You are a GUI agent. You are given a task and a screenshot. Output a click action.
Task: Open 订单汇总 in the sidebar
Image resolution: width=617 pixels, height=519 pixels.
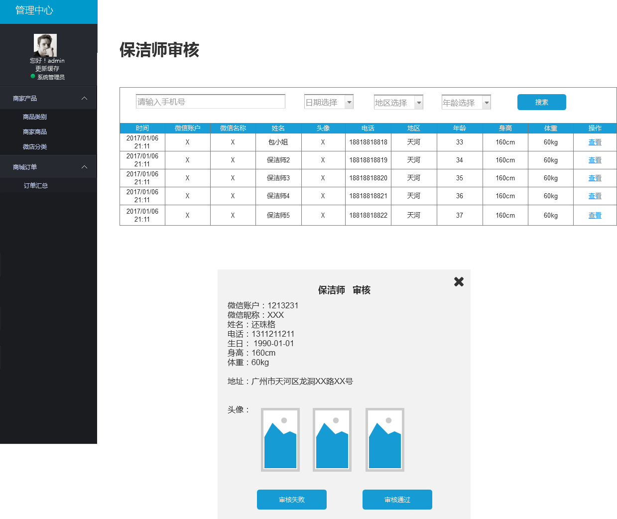36,186
